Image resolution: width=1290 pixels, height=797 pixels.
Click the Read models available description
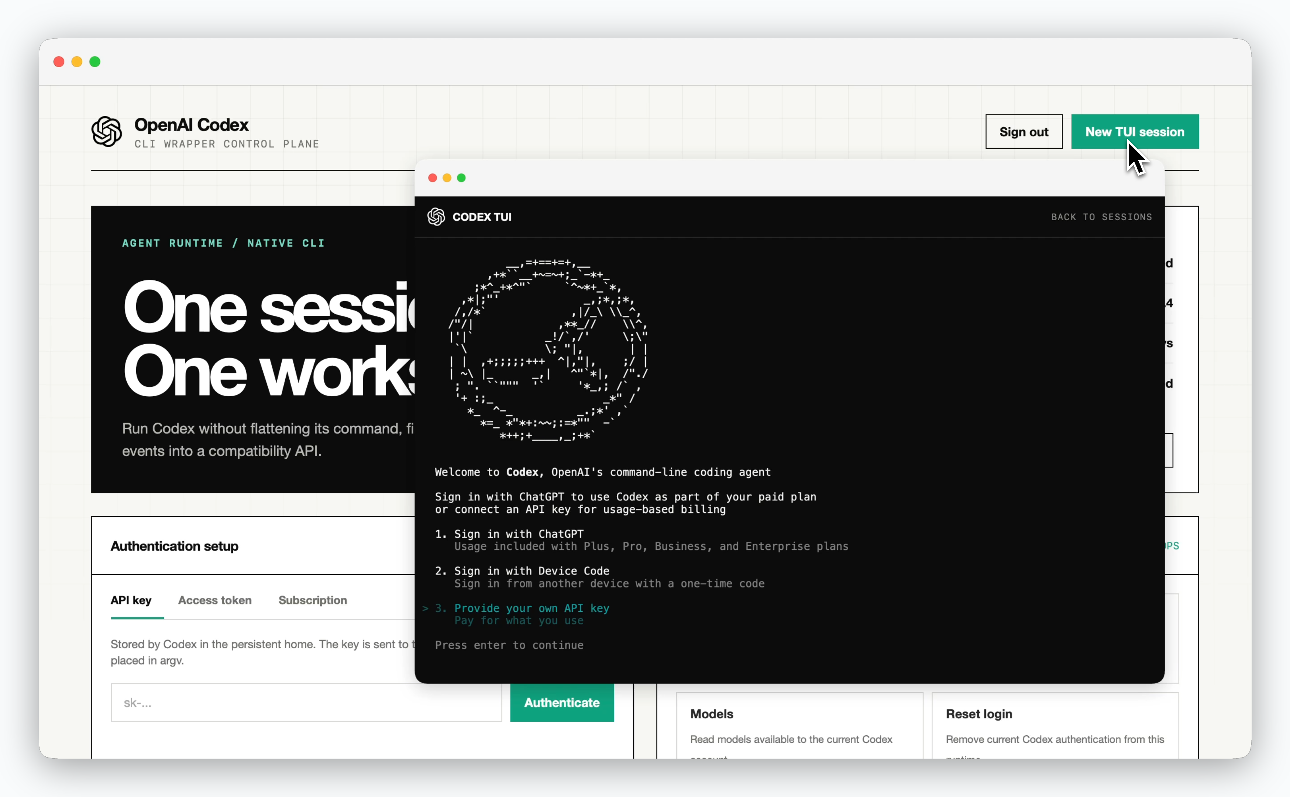[791, 739]
